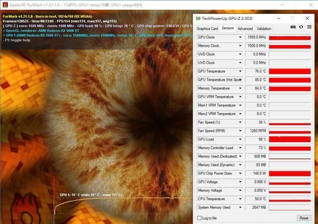
Task: Click the 0.906 V GPU Voltage value
Action: 256,182
